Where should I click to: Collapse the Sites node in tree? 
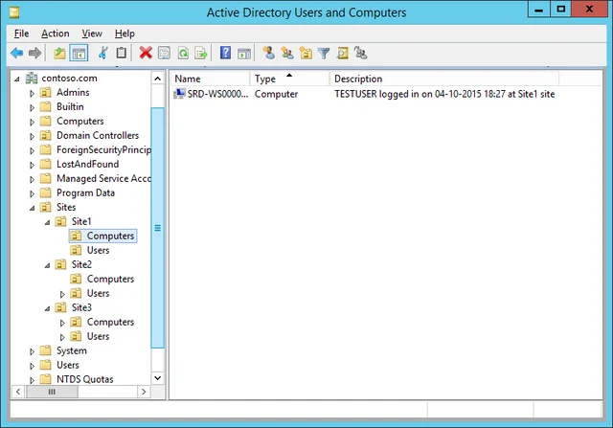point(32,208)
